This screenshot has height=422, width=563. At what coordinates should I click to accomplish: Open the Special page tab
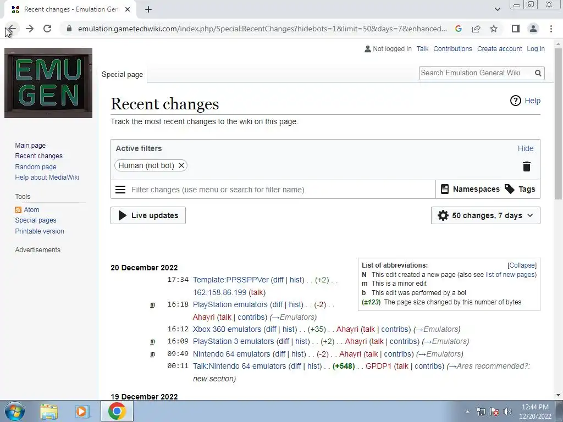(122, 75)
